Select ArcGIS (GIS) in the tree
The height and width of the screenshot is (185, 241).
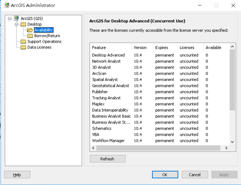pyautogui.click(x=32, y=18)
